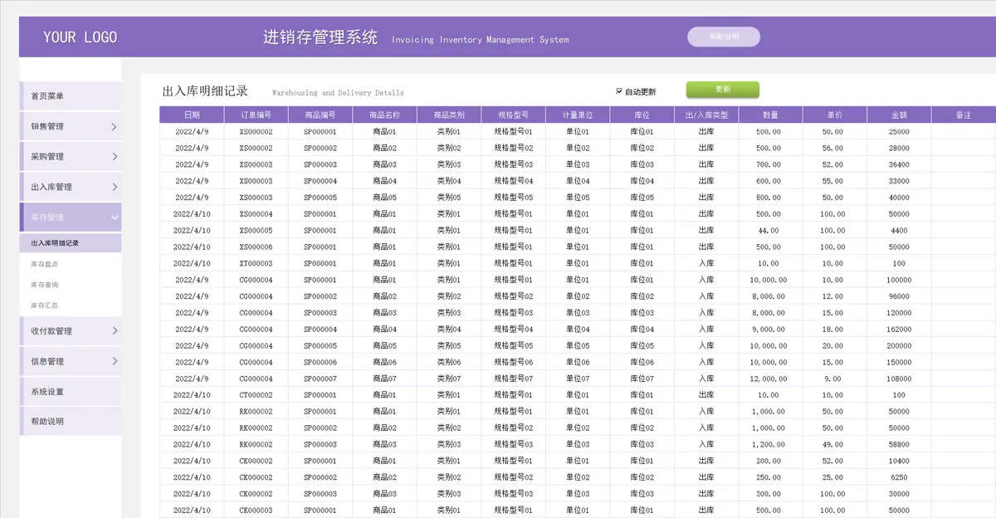Select the 出入库明细记录 submenu item
This screenshot has width=996, height=518.
click(71, 243)
